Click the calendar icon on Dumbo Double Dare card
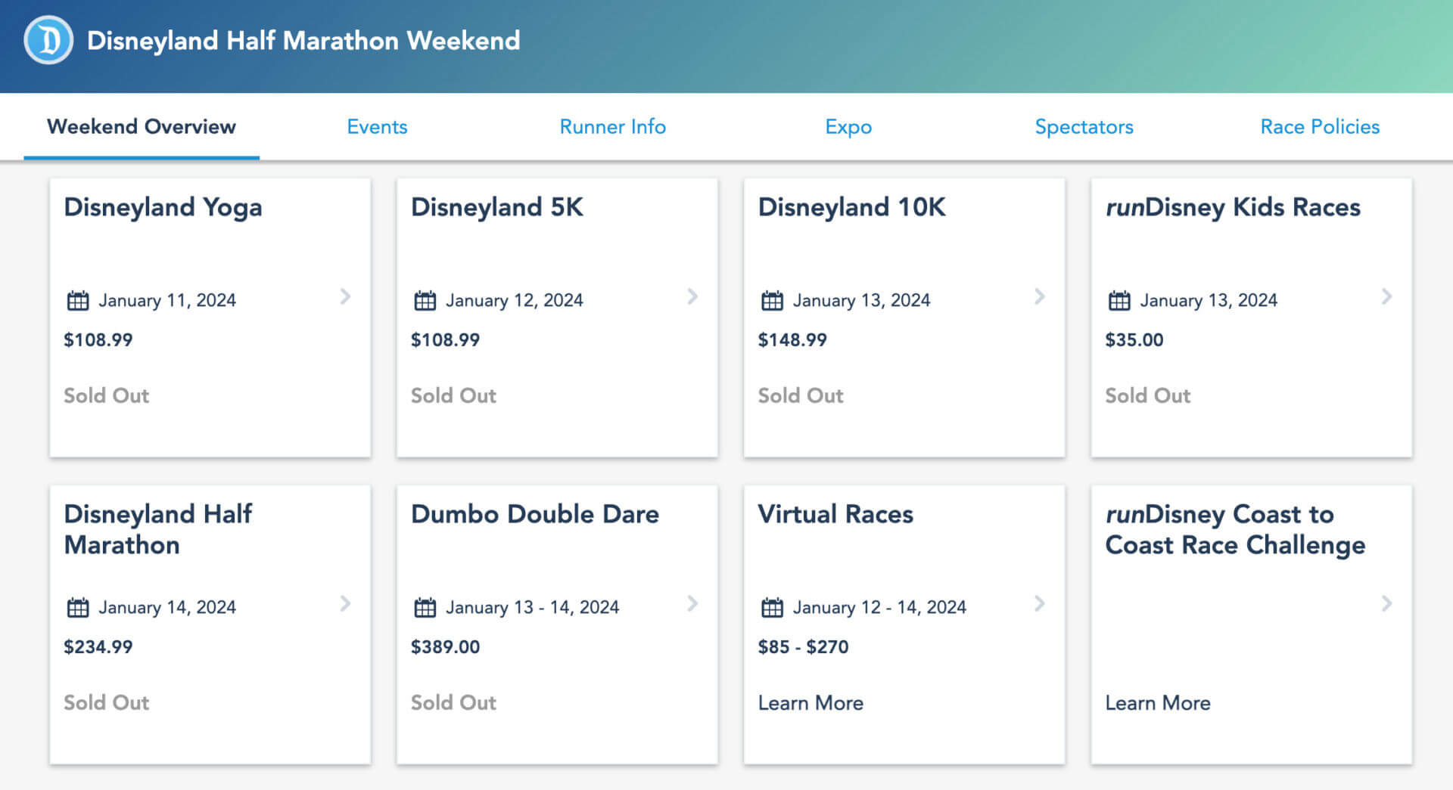Image resolution: width=1453 pixels, height=790 pixels. (425, 607)
